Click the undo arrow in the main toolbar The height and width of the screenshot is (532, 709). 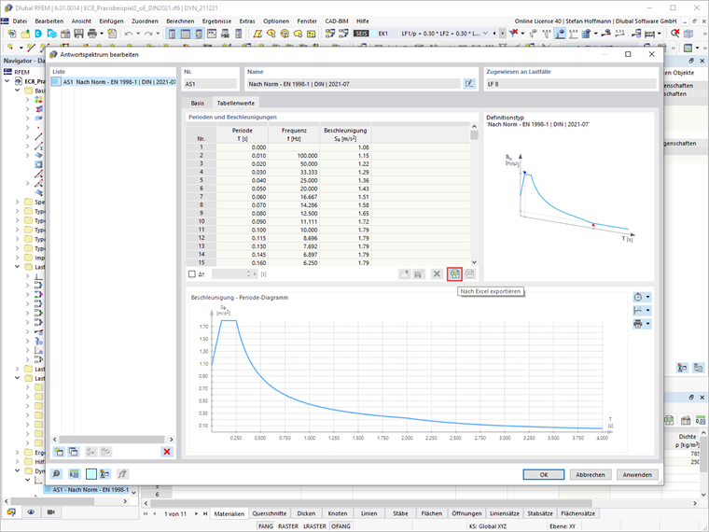(129, 34)
